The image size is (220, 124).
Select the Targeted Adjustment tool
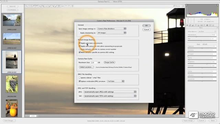[x=40, y=6]
